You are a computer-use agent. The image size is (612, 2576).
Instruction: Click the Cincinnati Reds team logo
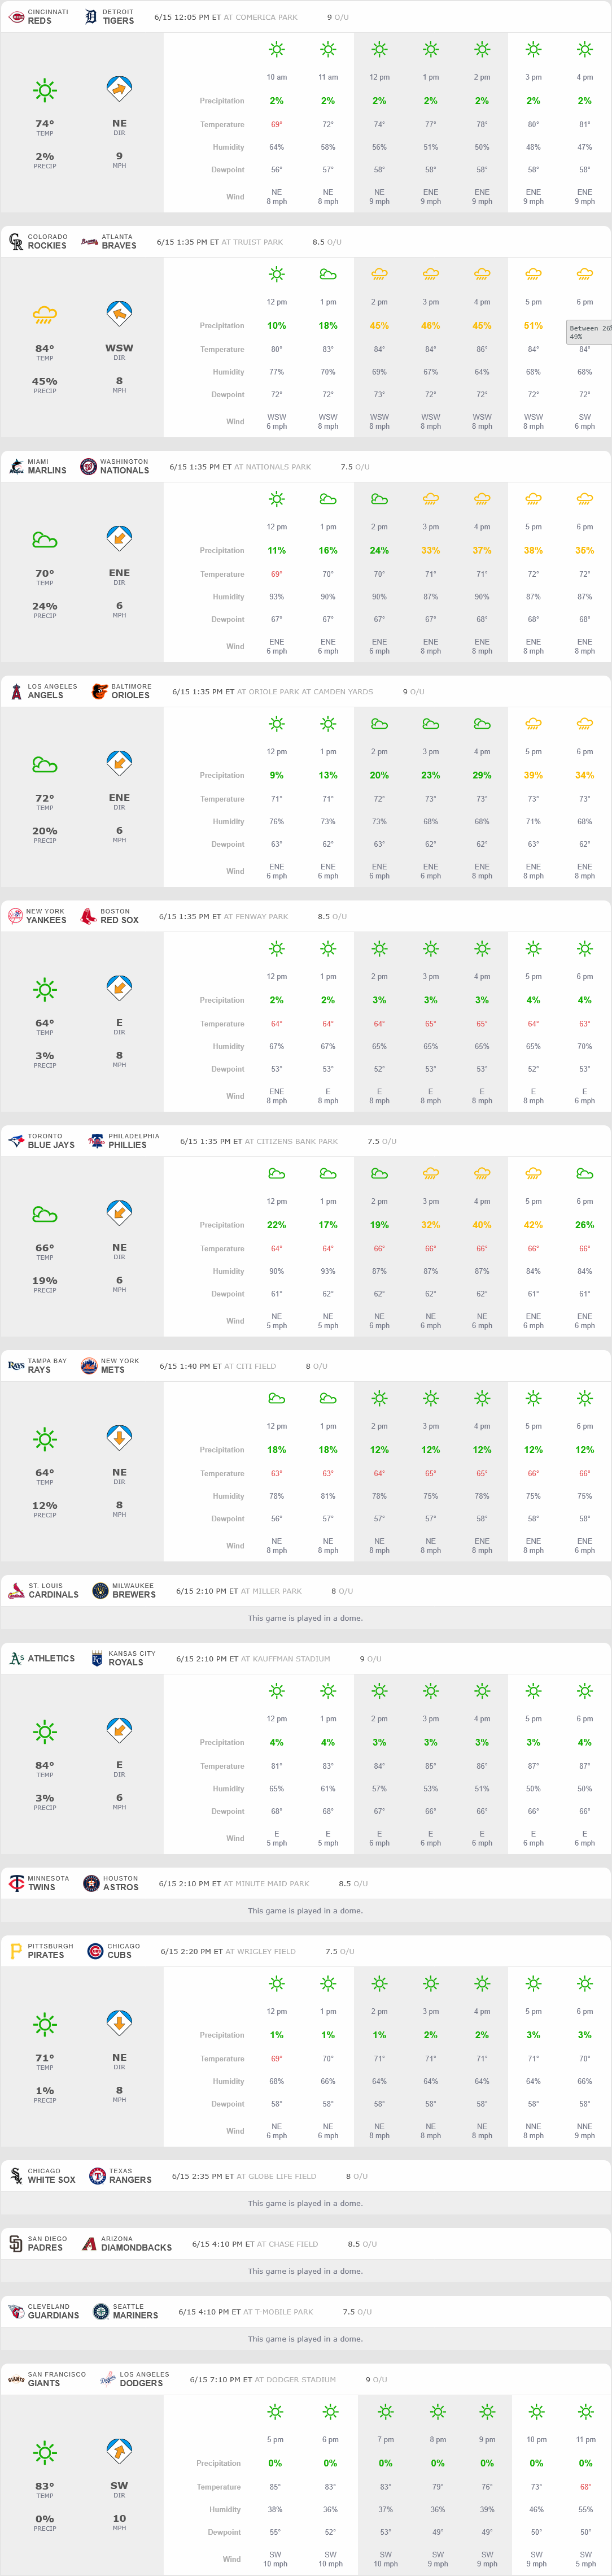pos(16,17)
